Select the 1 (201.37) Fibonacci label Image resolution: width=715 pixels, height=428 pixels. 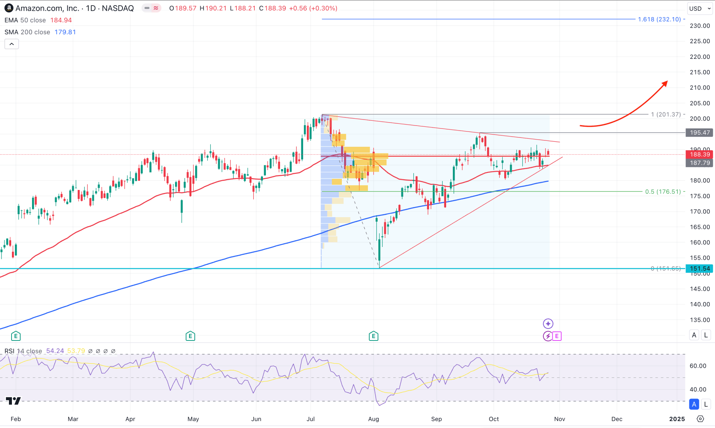click(x=666, y=114)
